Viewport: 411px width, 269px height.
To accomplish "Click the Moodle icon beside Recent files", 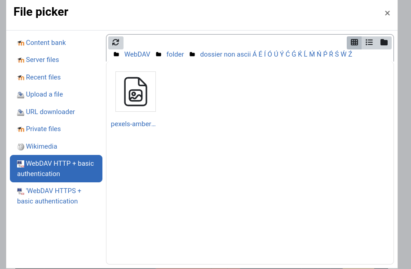I will (21, 78).
